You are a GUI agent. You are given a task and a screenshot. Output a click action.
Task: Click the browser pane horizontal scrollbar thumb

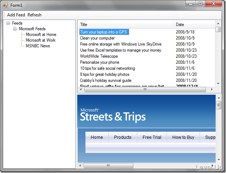point(109,166)
